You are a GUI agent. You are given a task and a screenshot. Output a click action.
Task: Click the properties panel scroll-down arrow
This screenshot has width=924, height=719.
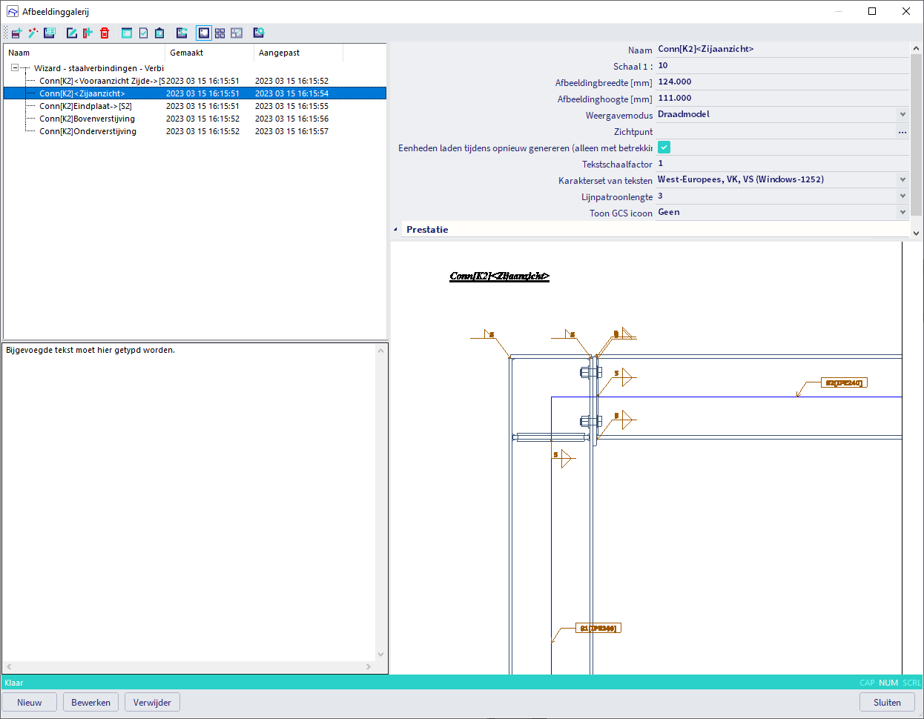pyautogui.click(x=916, y=233)
